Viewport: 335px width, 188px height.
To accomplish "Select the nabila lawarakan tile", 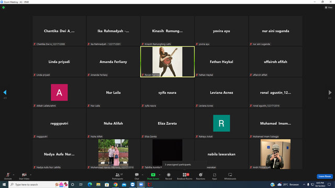I will point(221,154).
